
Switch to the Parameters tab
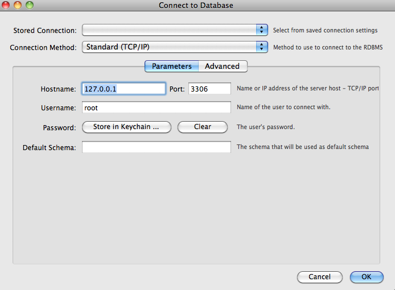point(171,66)
